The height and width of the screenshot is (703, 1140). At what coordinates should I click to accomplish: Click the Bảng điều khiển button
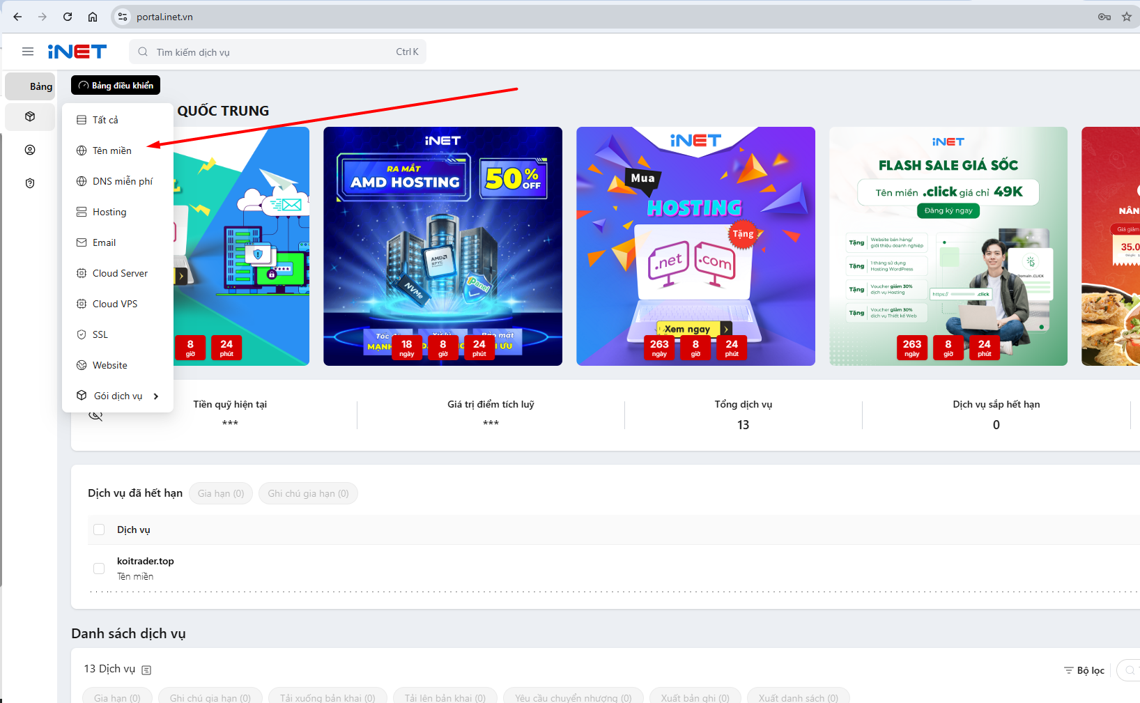[115, 84]
